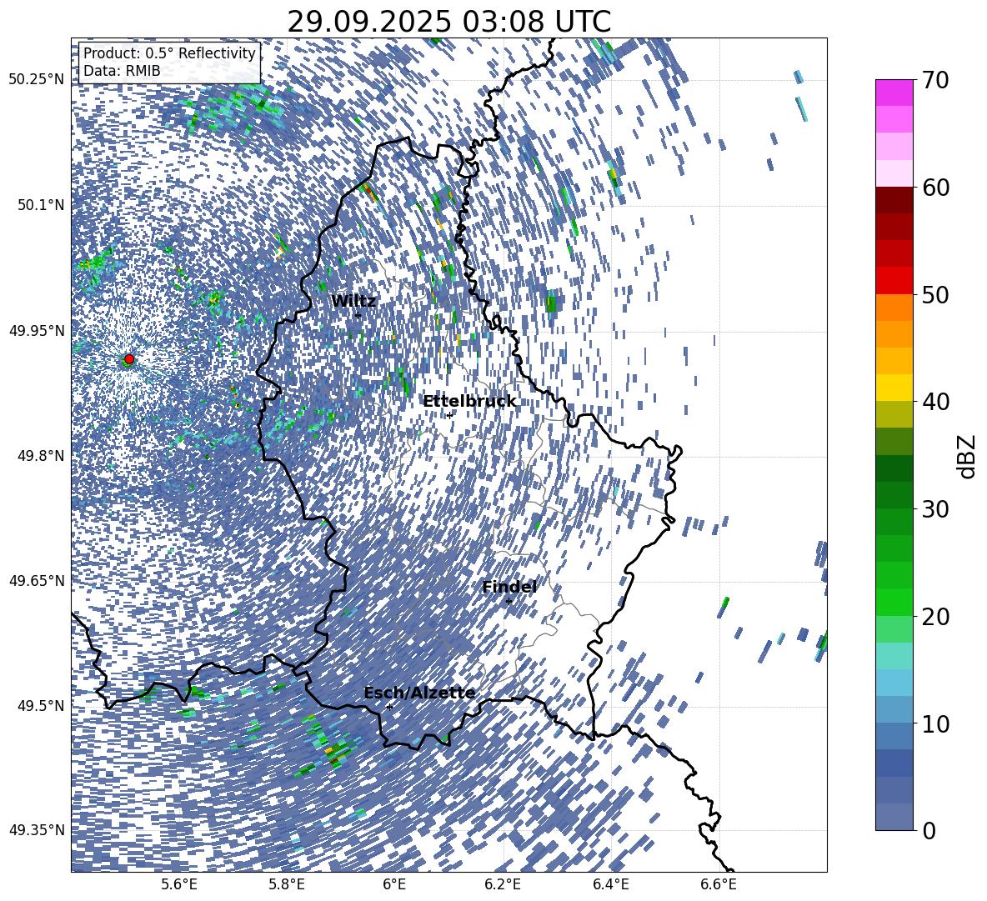Image resolution: width=987 pixels, height=901 pixels.
Task: Click the red radar site marker
Action: tap(129, 359)
